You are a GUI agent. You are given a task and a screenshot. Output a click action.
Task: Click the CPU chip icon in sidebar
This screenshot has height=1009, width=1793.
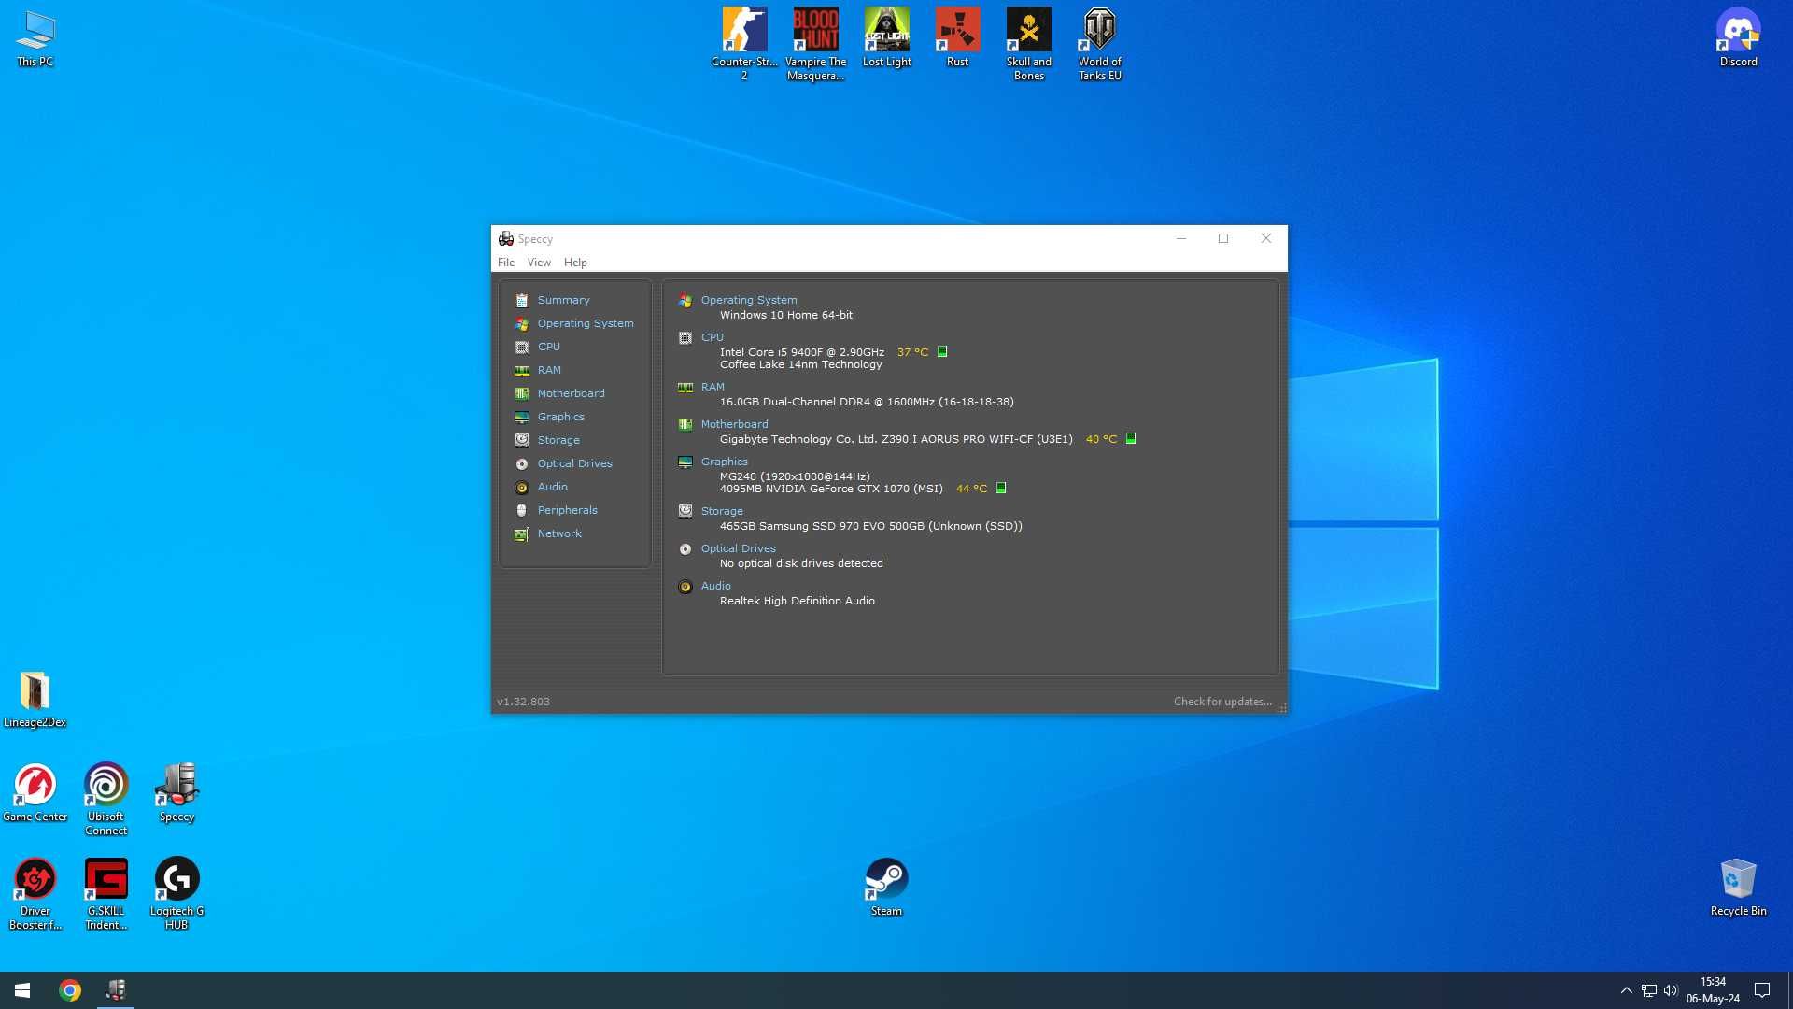click(x=522, y=347)
